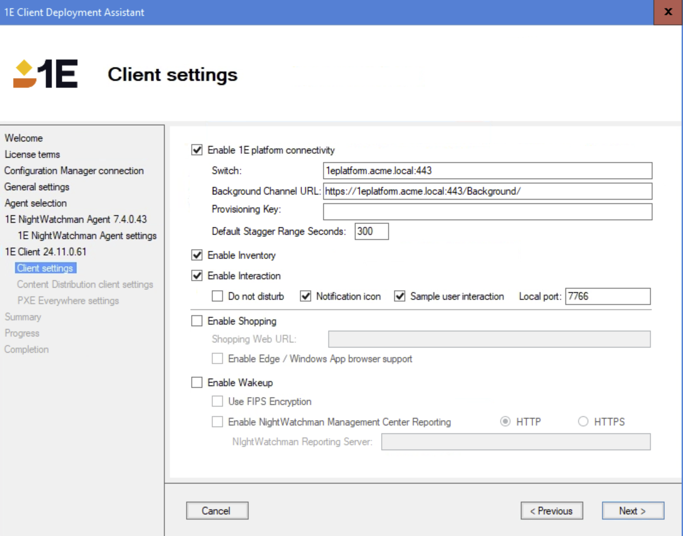Enable the Shopping checkbox
The width and height of the screenshot is (683, 536).
tap(197, 321)
